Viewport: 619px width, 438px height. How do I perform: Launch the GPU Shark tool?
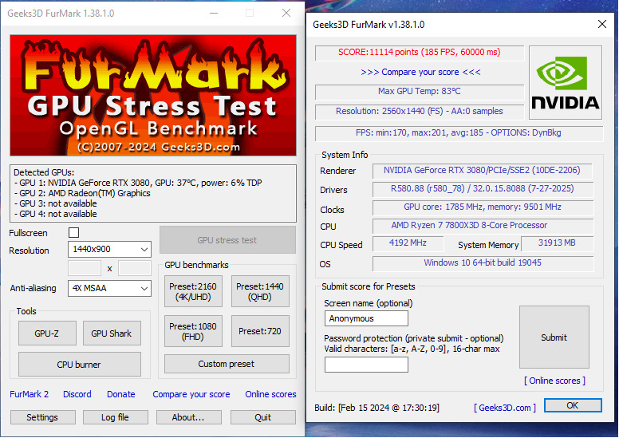coord(112,333)
